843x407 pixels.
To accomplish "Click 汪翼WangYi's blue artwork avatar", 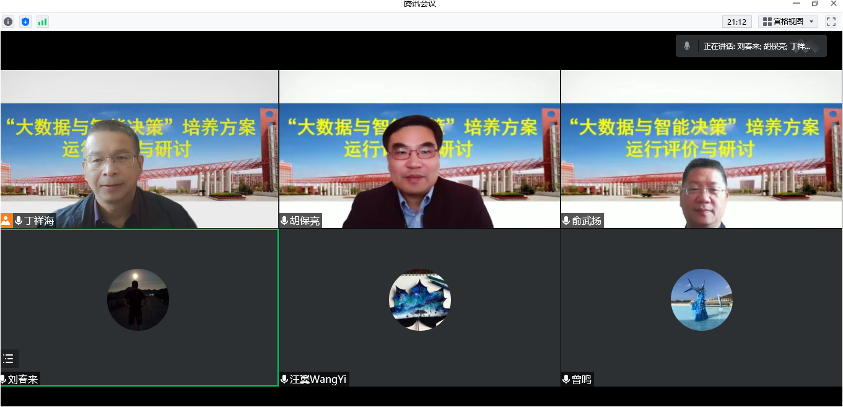I will point(420,300).
